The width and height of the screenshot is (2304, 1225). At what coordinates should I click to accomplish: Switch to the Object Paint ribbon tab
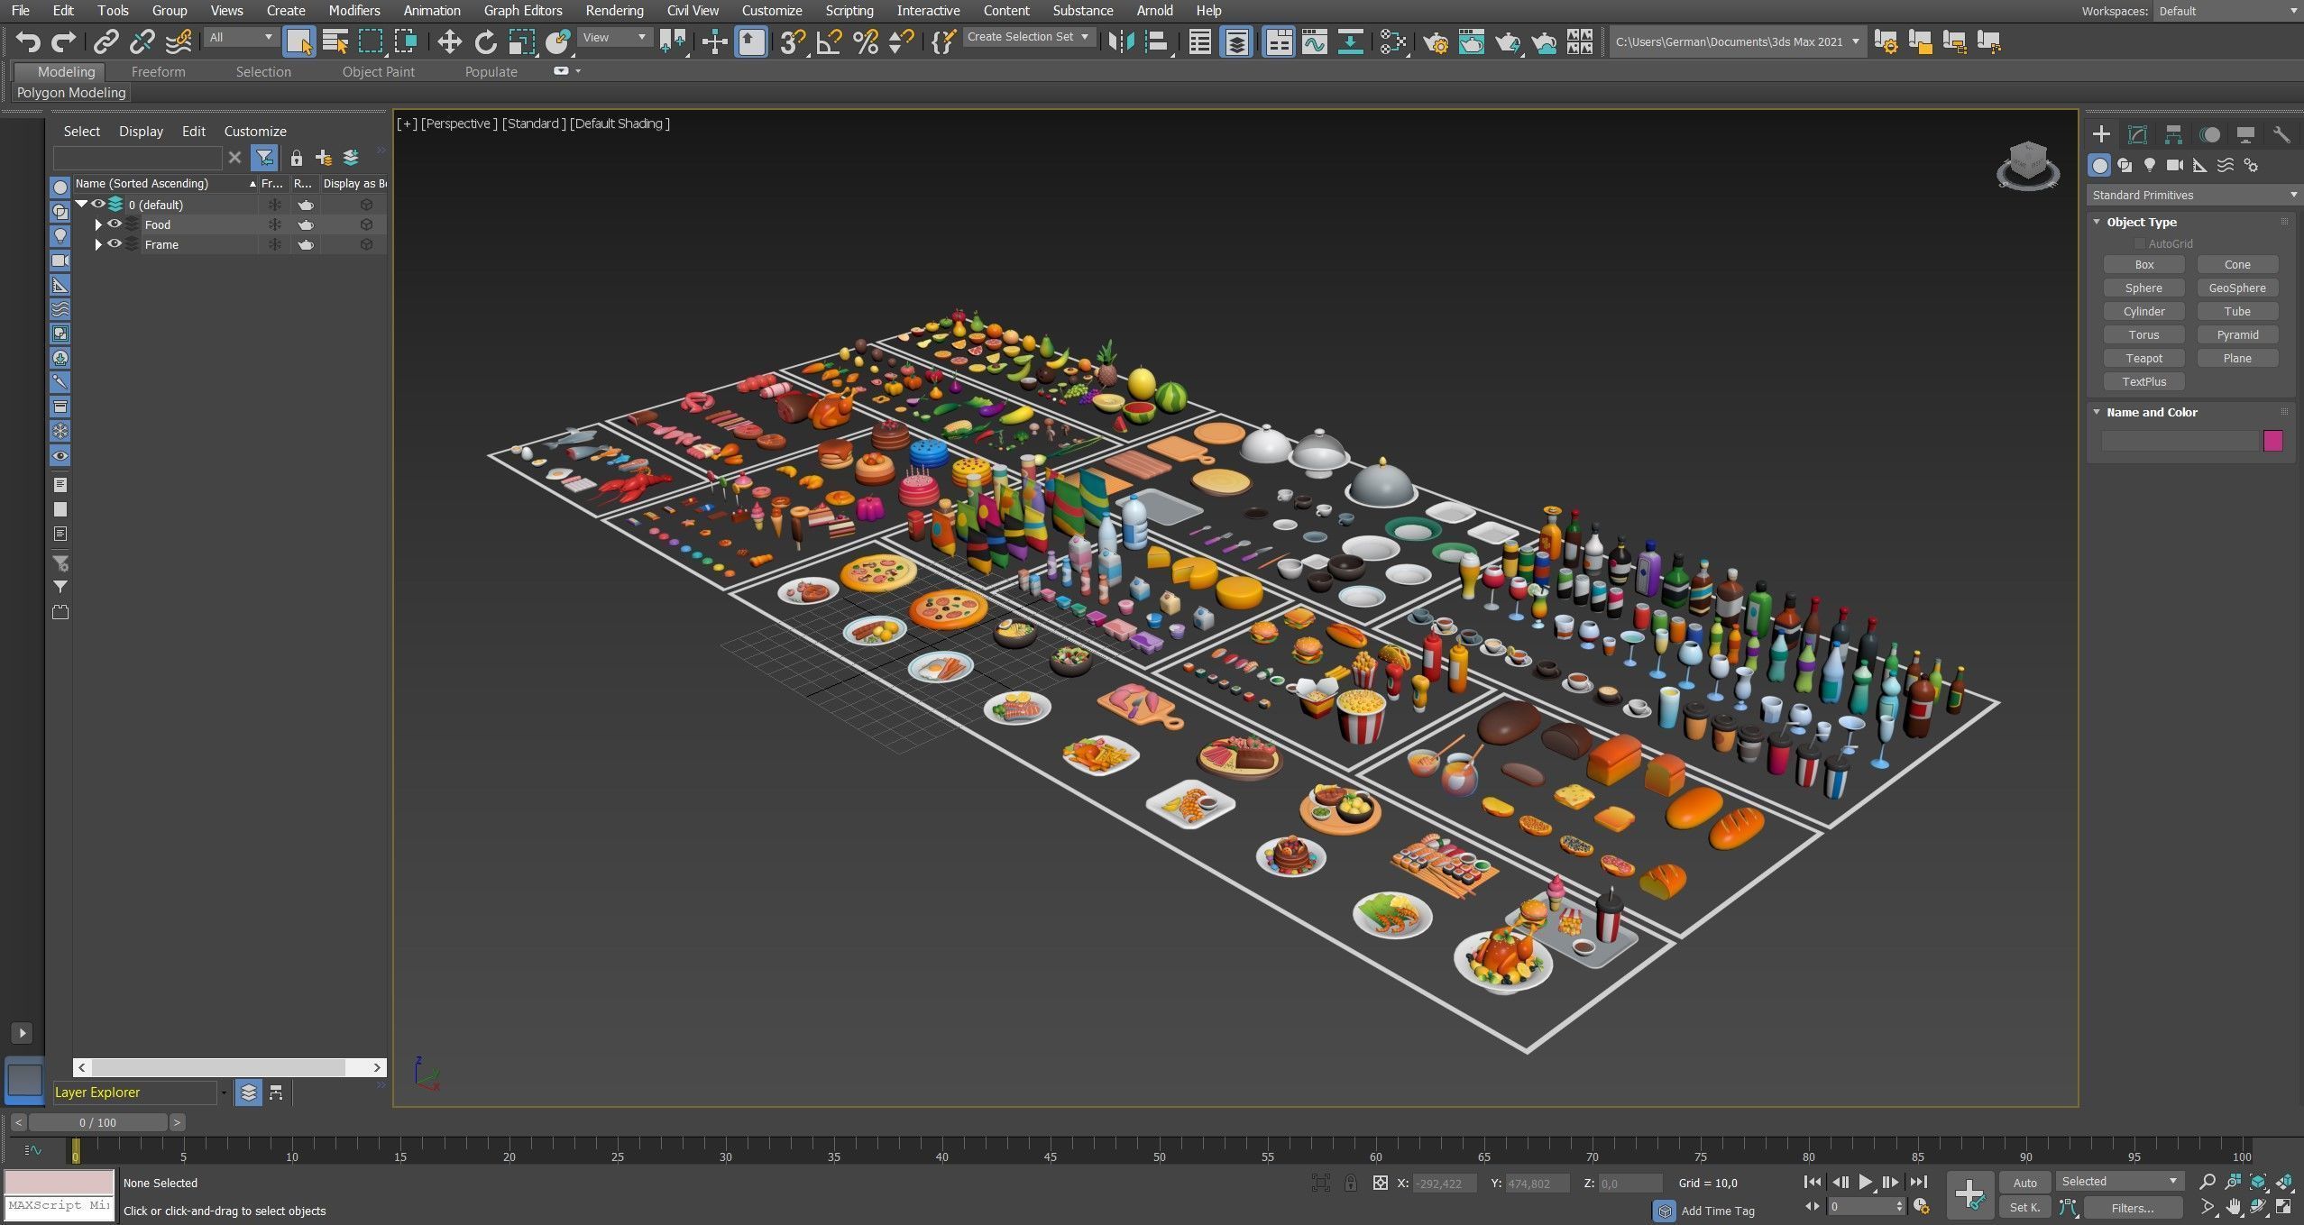tap(379, 72)
